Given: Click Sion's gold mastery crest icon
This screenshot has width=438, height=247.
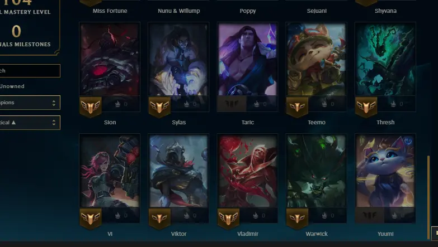Looking at the screenshot, I should pos(90,107).
